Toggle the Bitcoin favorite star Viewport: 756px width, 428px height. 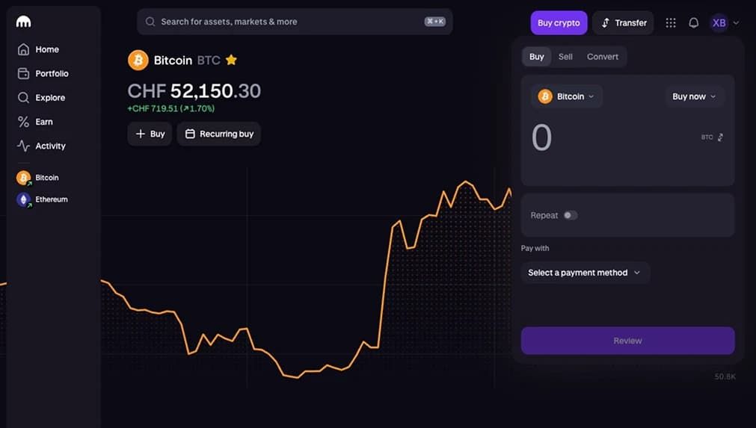[231, 60]
